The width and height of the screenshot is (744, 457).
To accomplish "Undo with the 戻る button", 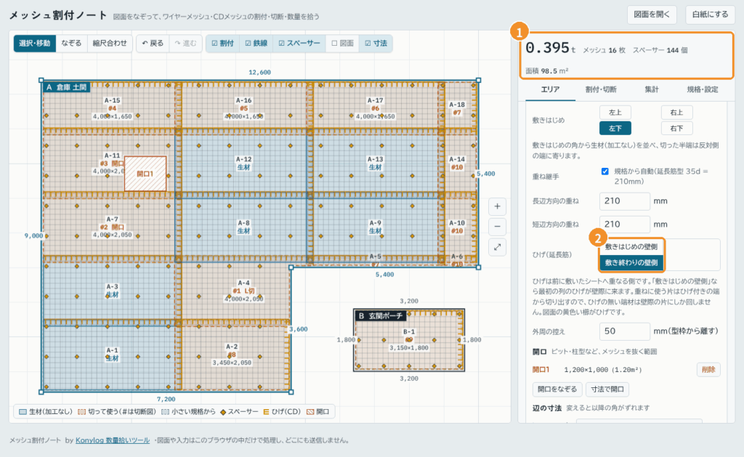I will pos(153,43).
